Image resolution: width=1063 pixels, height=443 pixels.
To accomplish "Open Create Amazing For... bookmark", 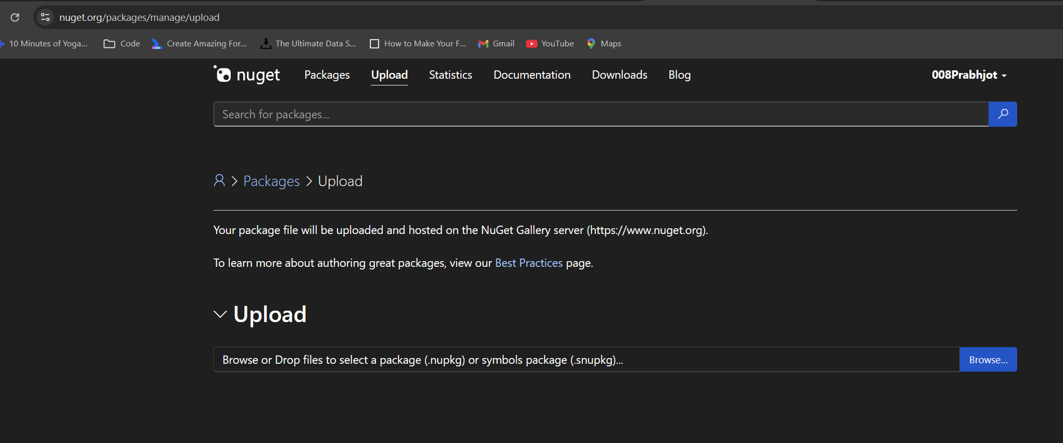I will (x=199, y=44).
